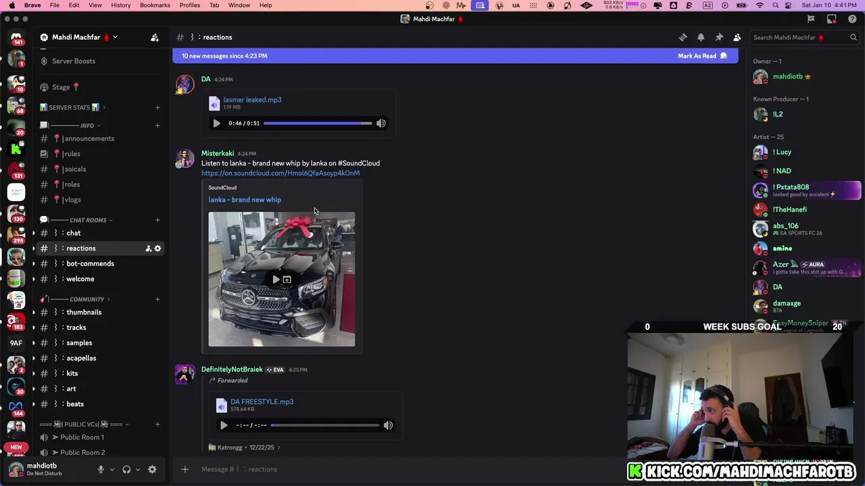This screenshot has height=486, width=865.
Task: Open Discord help icon
Action: 852,19
